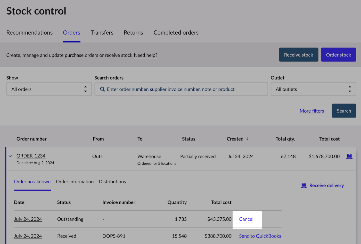Click Send to QuickBooks for invoice OOPS-891
Image resolution: width=361 pixels, height=244 pixels.
click(x=260, y=236)
